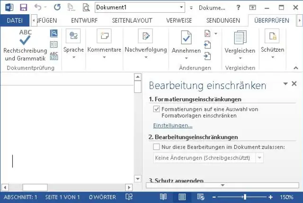Viewport: 303px width, 203px height.
Task: Zoom in with the plus button
Action: click(270, 197)
